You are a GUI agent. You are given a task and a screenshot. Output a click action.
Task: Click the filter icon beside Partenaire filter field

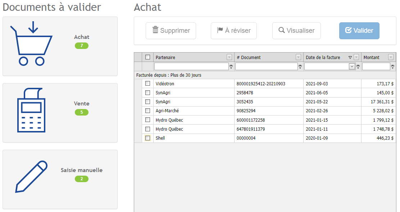coord(231,67)
